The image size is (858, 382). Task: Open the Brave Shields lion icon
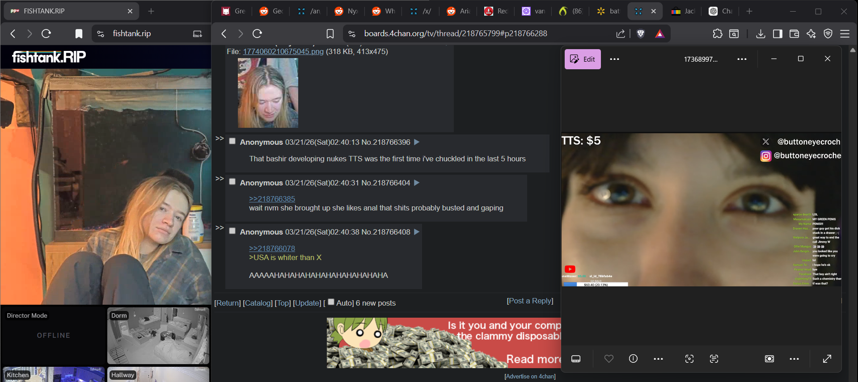click(641, 34)
